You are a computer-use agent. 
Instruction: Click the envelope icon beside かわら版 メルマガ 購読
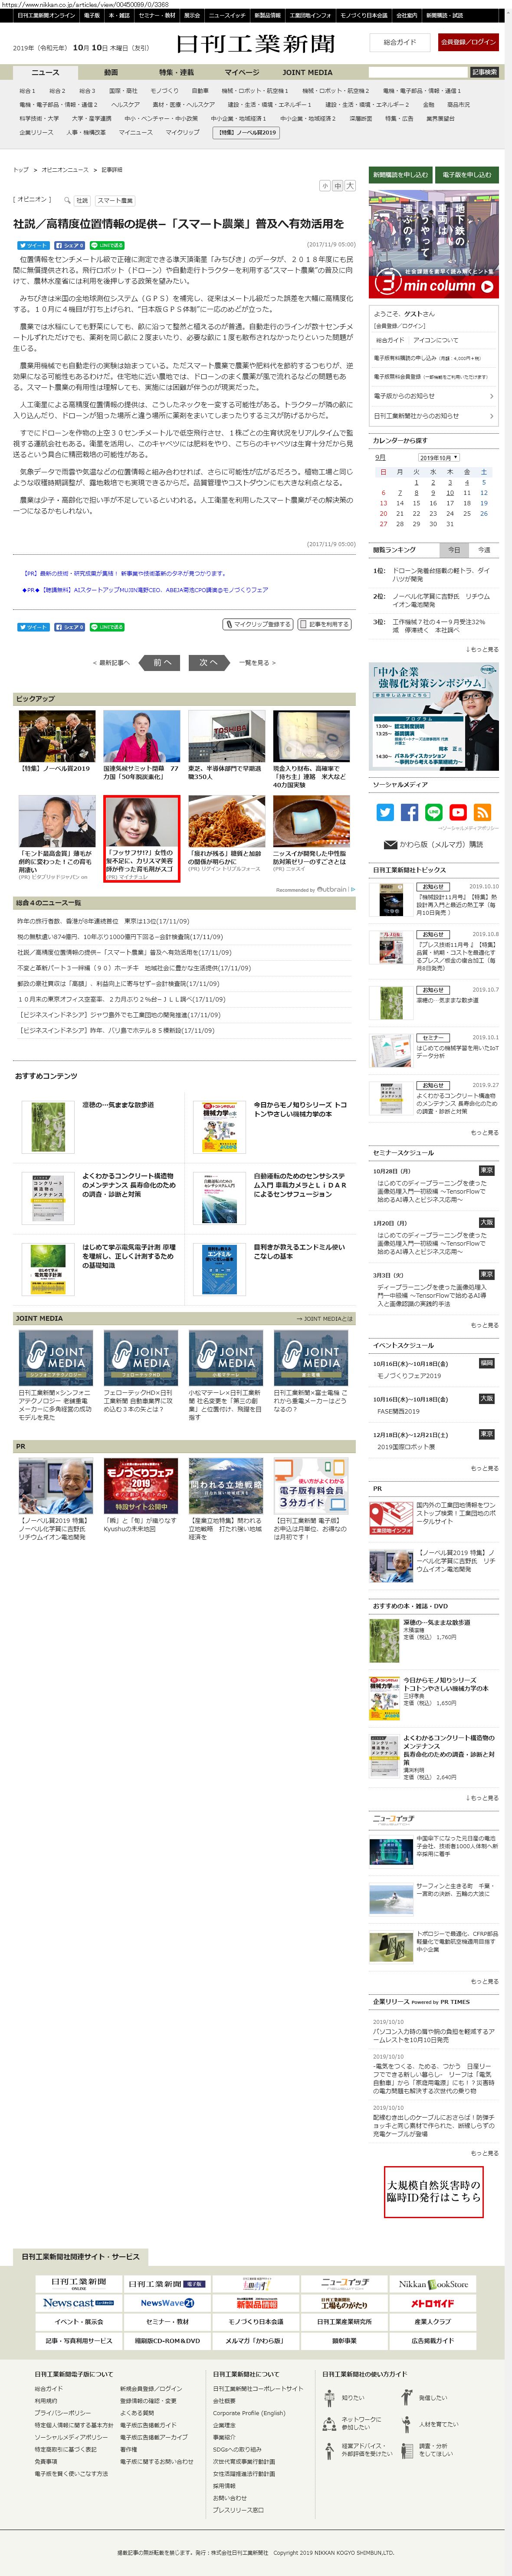pyautogui.click(x=391, y=844)
